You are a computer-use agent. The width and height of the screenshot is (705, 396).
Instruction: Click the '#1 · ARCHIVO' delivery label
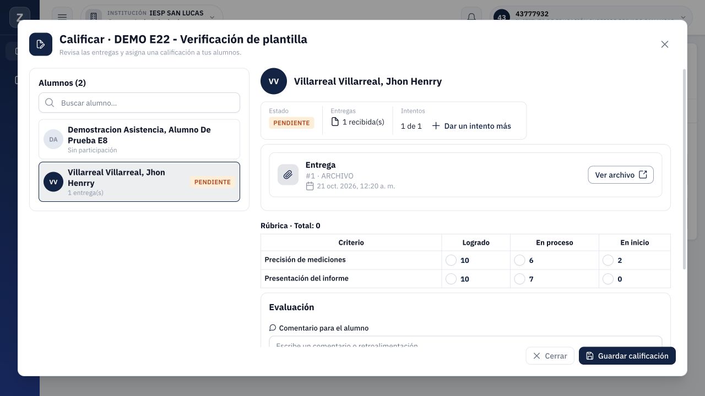[x=330, y=176]
